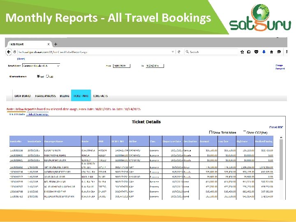
Task: Enable Show Total Miles checkbox
Action: pyautogui.click(x=210, y=132)
